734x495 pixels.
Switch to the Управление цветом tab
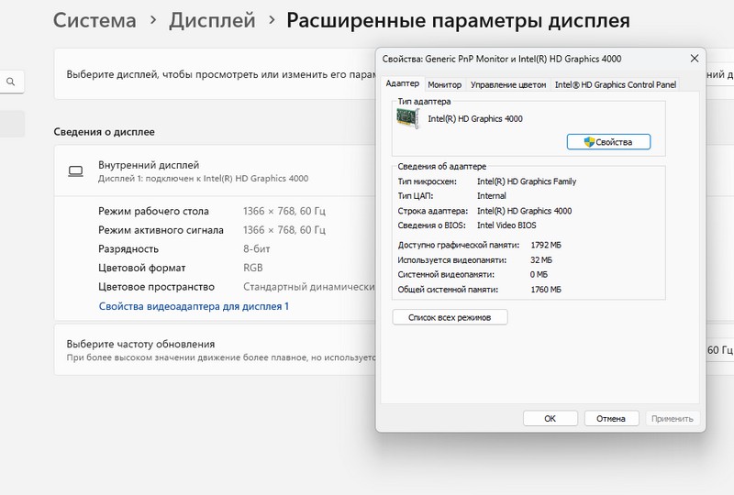point(507,84)
